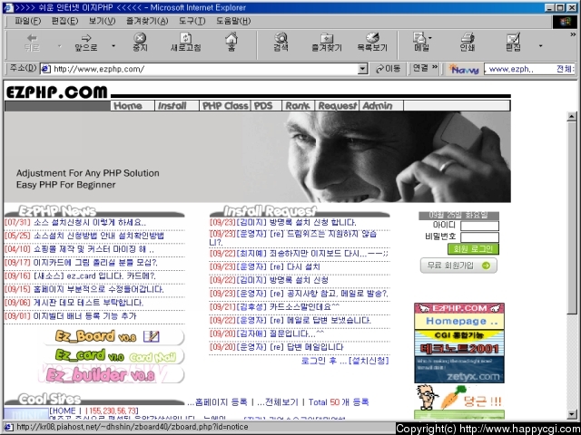Click the 비밀번호 input field
The image size is (581, 435).
click(479, 237)
